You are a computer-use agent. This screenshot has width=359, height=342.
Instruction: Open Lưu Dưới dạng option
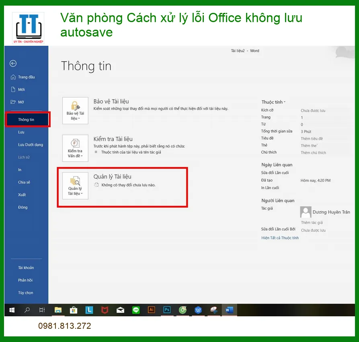(31, 145)
